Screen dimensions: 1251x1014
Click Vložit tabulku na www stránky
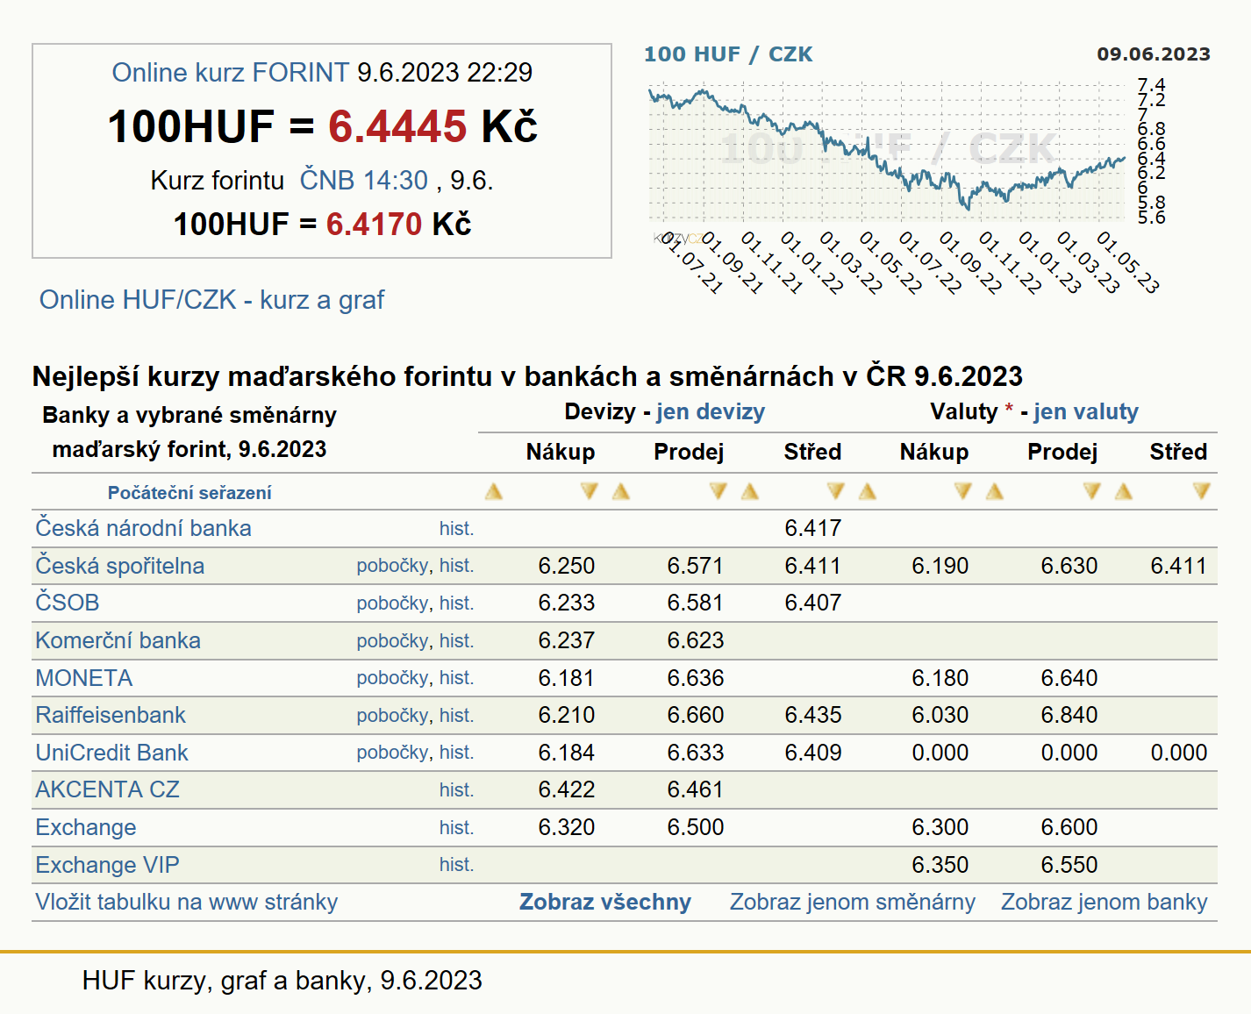click(186, 902)
